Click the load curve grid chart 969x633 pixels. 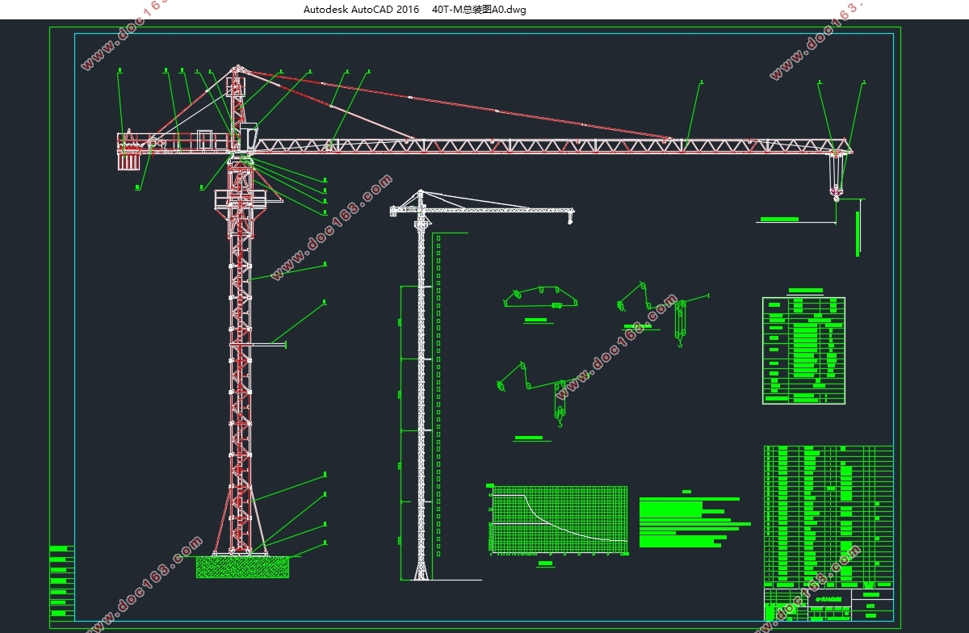pos(558,521)
